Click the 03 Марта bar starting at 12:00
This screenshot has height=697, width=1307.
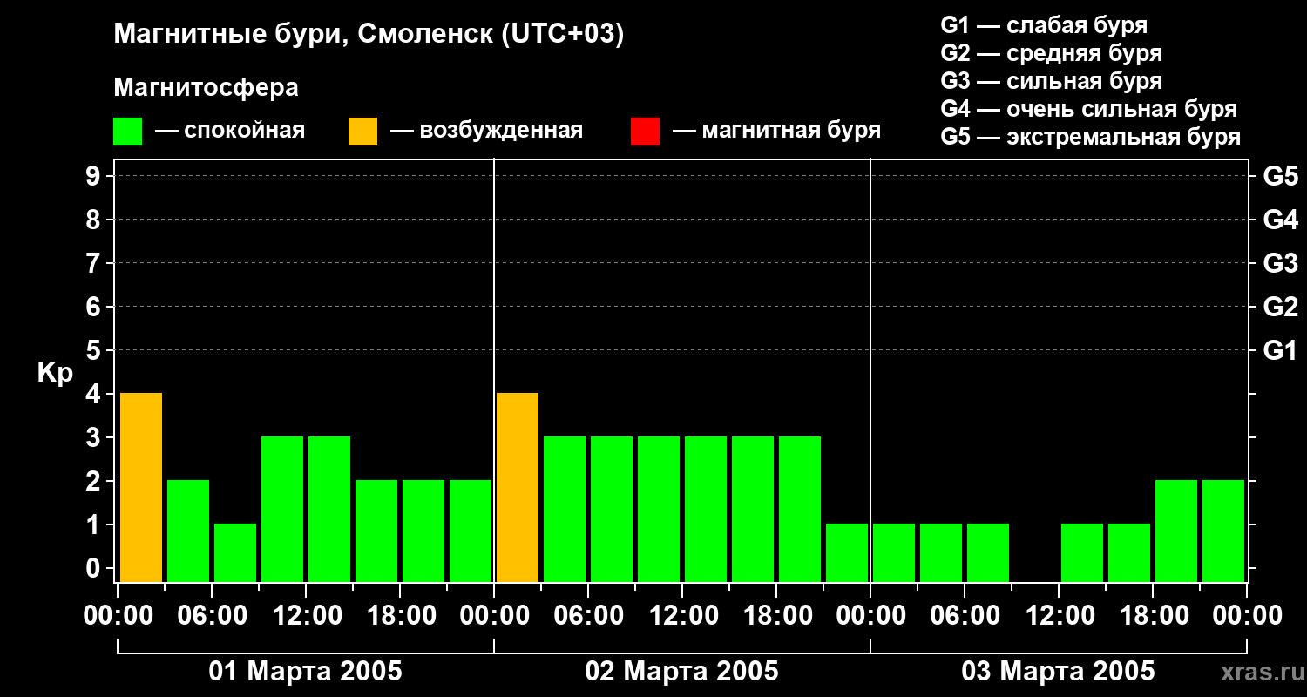pyautogui.click(x=1082, y=553)
